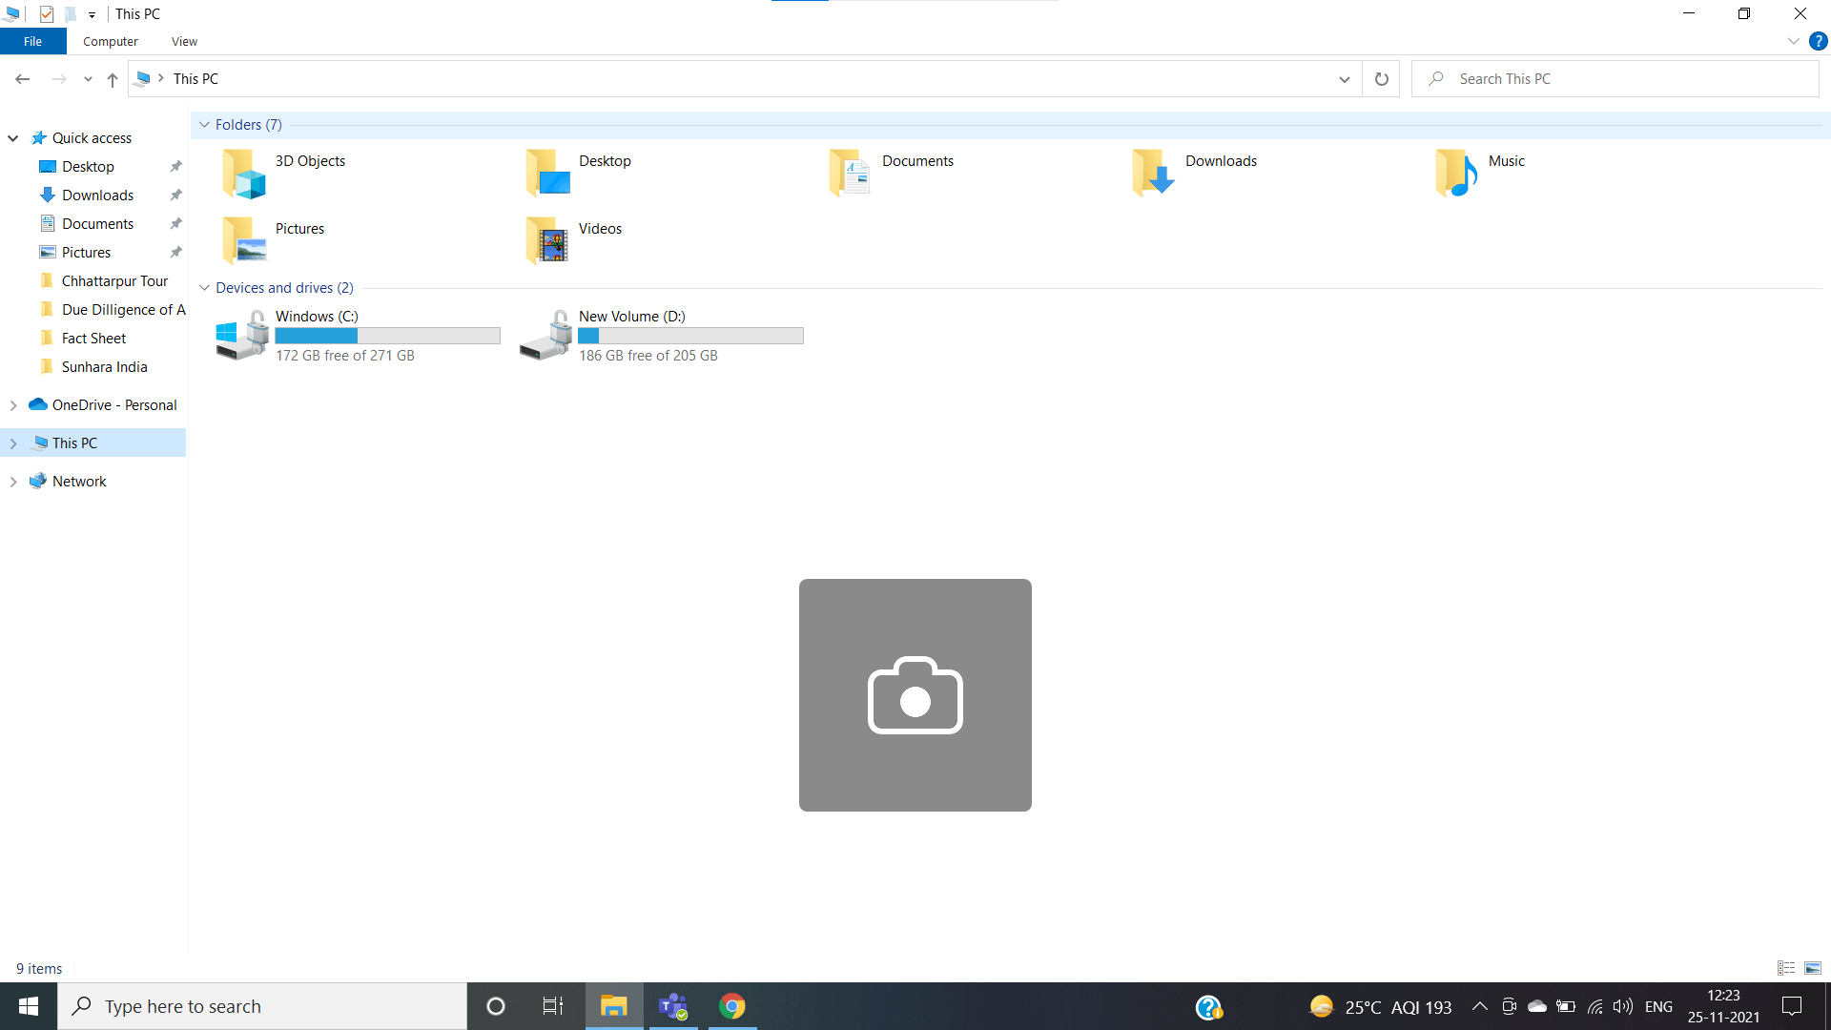This screenshot has height=1030, width=1831.
Task: Open the Videos folder icon
Action: pos(547,240)
